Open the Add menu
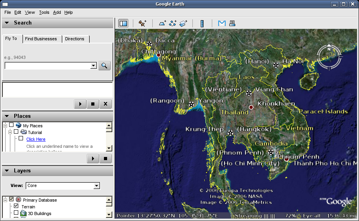Viewport: 359px width, 221px height. [57, 12]
